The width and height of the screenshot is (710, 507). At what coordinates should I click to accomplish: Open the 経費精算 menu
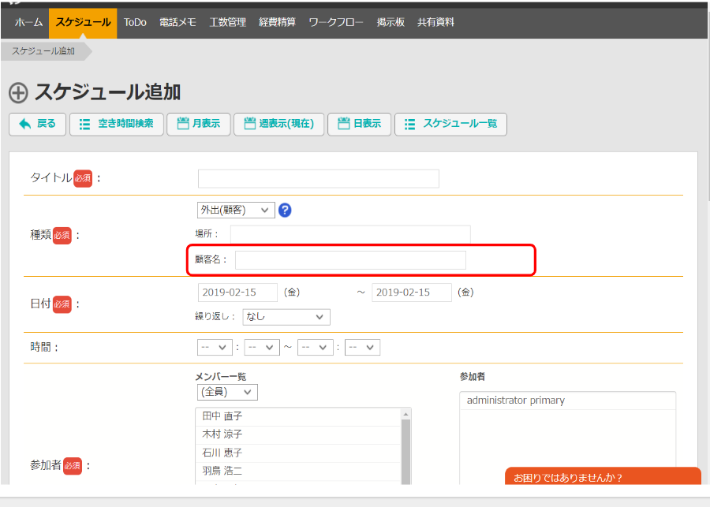[x=277, y=22]
